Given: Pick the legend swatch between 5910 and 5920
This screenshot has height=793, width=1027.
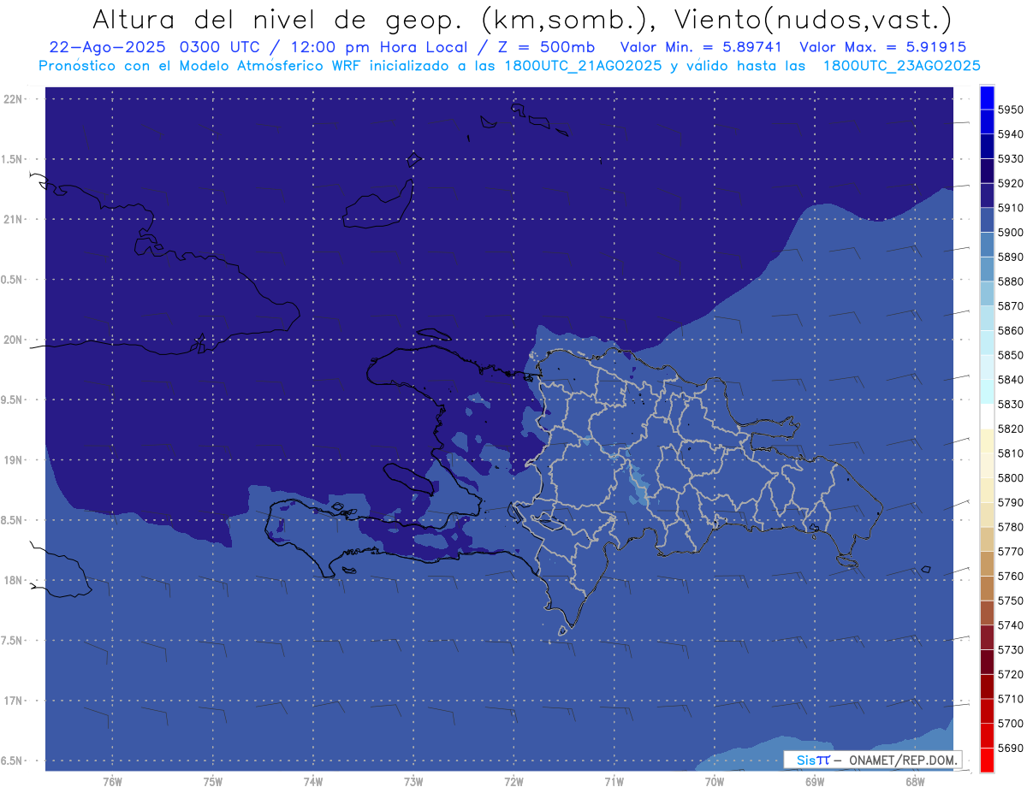Looking at the screenshot, I should (986, 196).
